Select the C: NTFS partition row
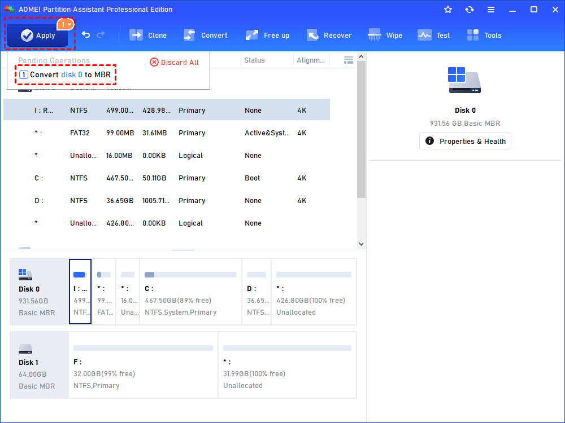 (x=167, y=178)
